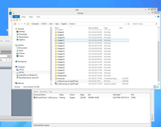161x127 pixels.
Task: Open the address bar history dropdown
Action: 126,24
